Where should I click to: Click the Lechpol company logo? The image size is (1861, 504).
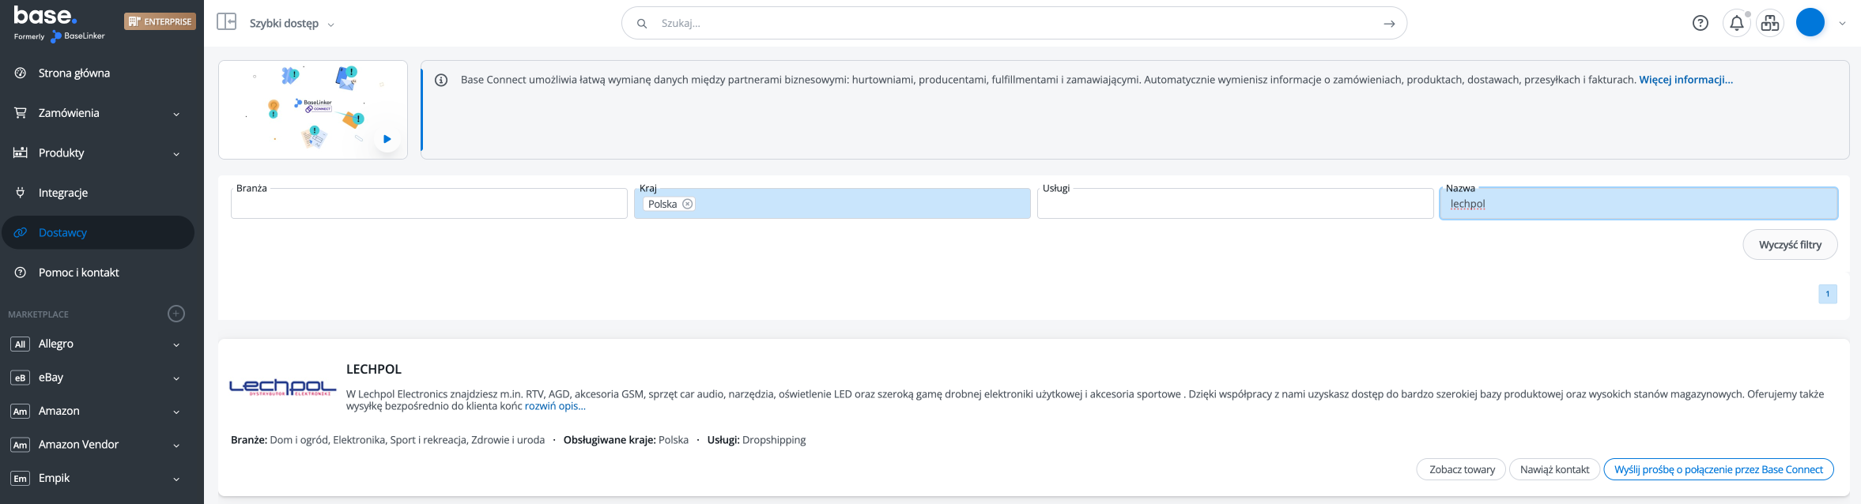click(x=282, y=387)
